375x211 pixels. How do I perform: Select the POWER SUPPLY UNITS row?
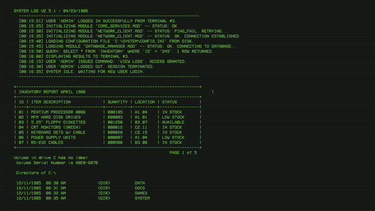[107, 137]
